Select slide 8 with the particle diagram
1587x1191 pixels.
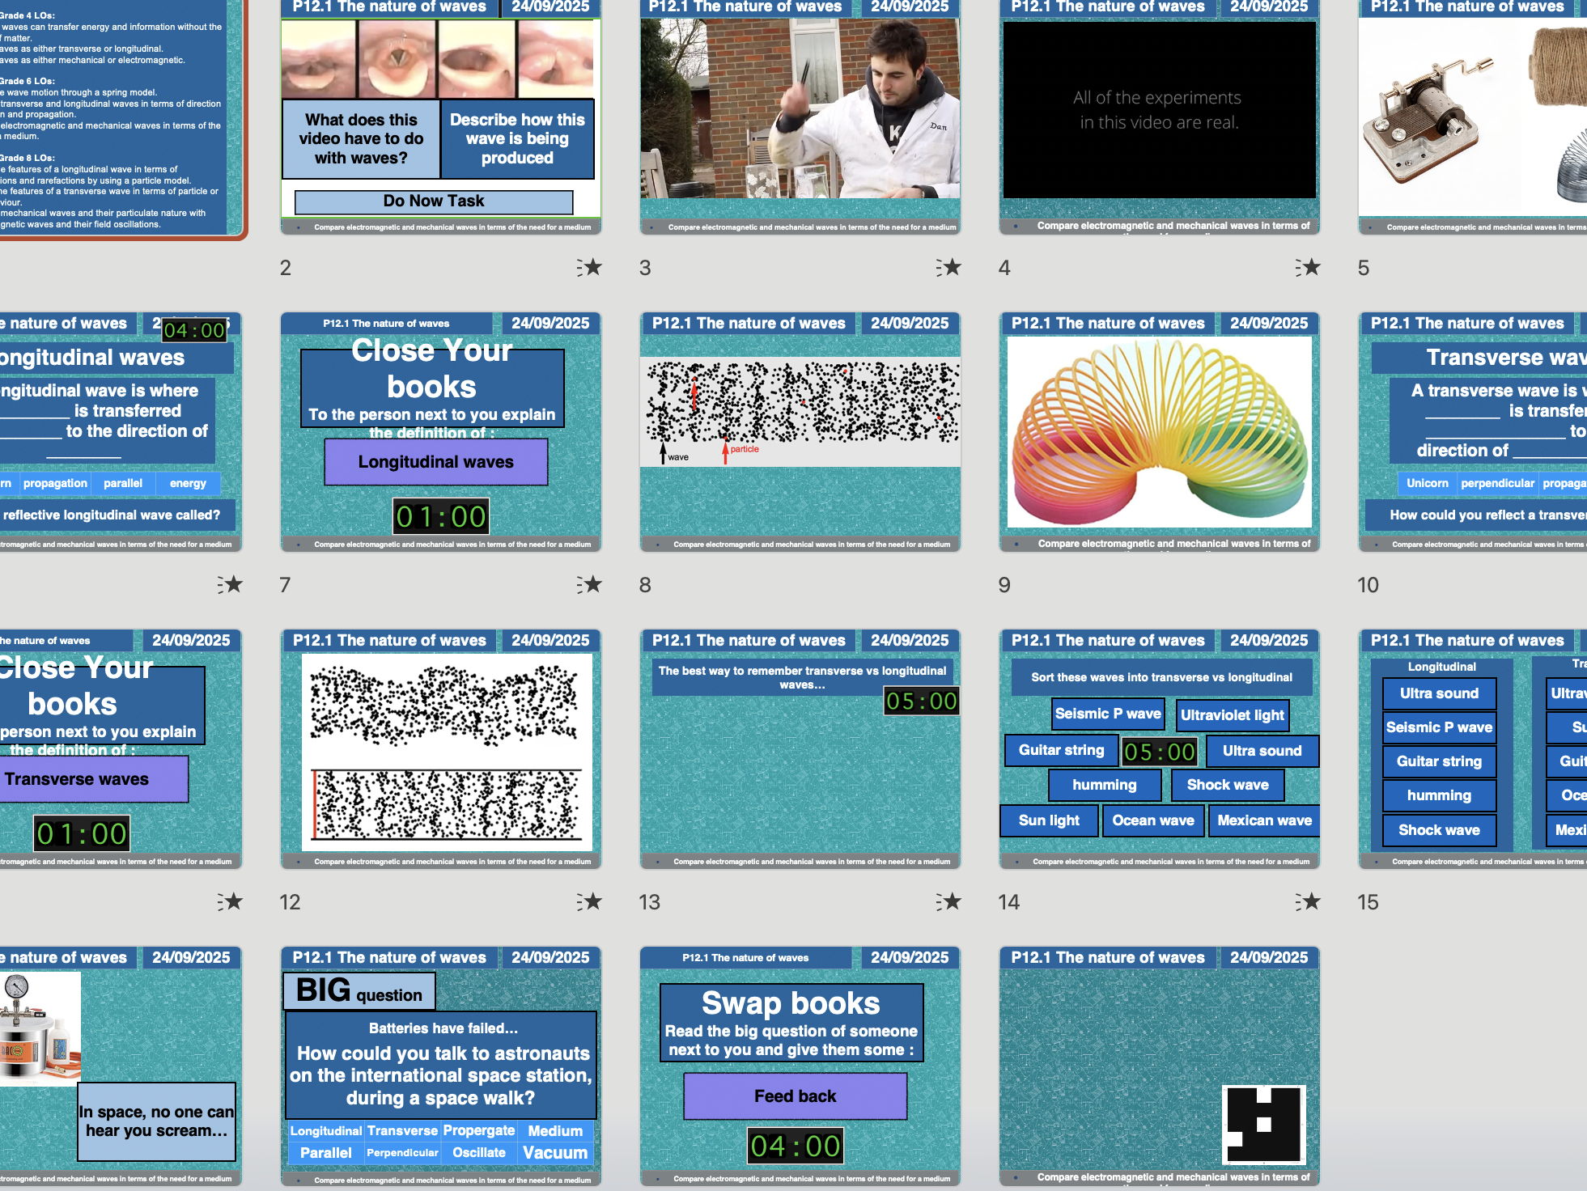799,433
